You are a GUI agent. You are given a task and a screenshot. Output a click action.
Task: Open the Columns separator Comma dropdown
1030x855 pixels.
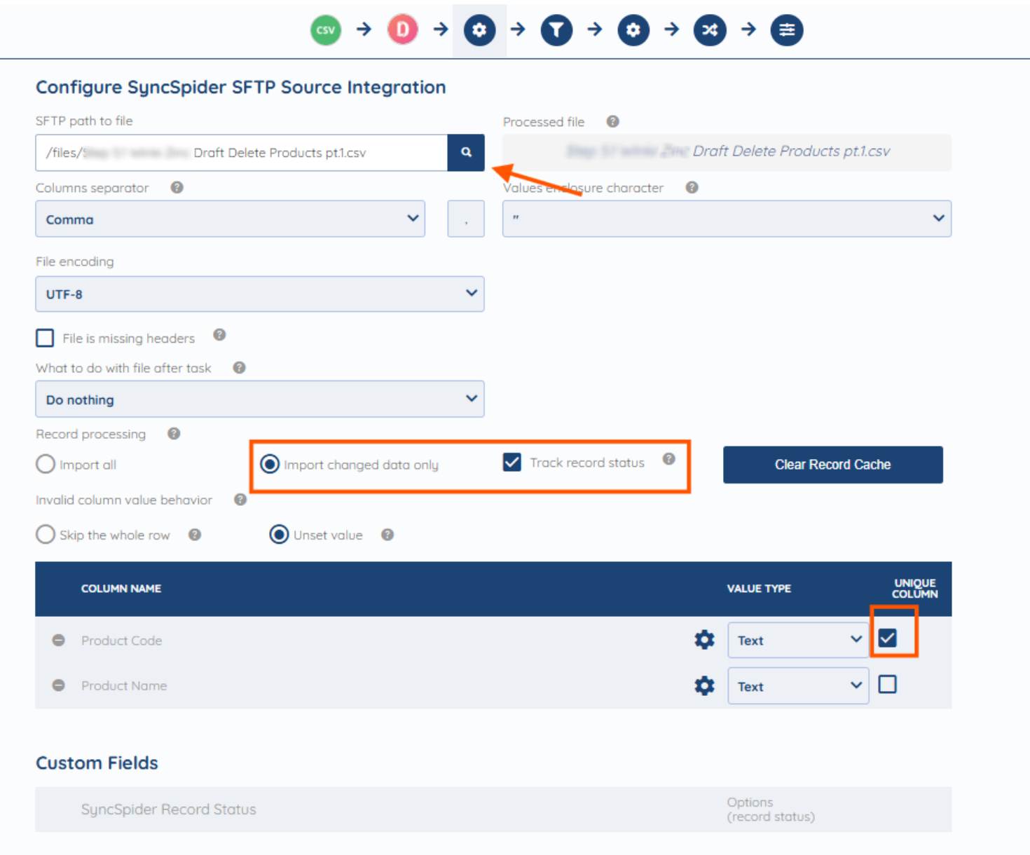[x=231, y=219]
